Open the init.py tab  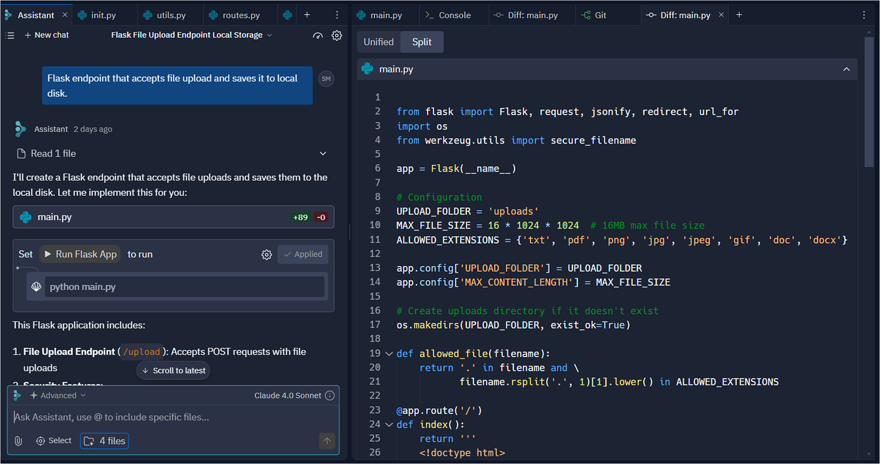point(103,15)
